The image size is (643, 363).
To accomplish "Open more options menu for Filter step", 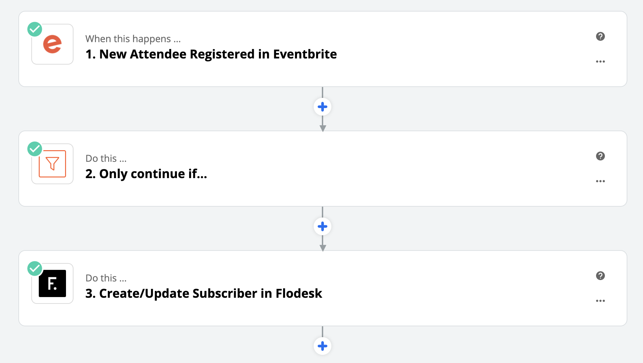I will tap(600, 181).
